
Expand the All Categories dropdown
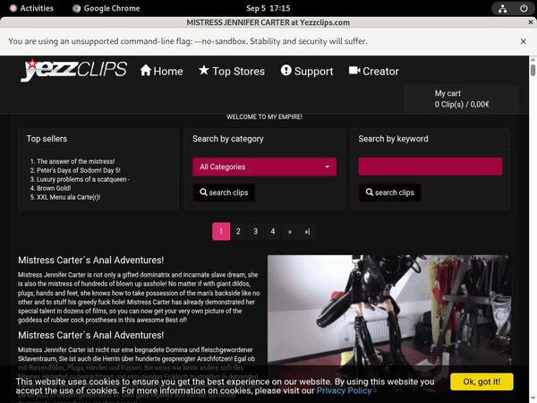pyautogui.click(x=264, y=167)
